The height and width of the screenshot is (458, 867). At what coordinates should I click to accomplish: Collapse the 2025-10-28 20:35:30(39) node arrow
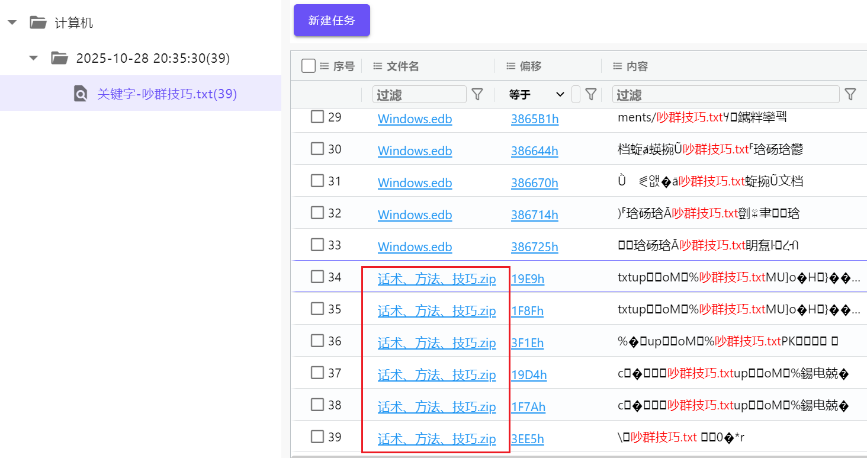(34, 58)
